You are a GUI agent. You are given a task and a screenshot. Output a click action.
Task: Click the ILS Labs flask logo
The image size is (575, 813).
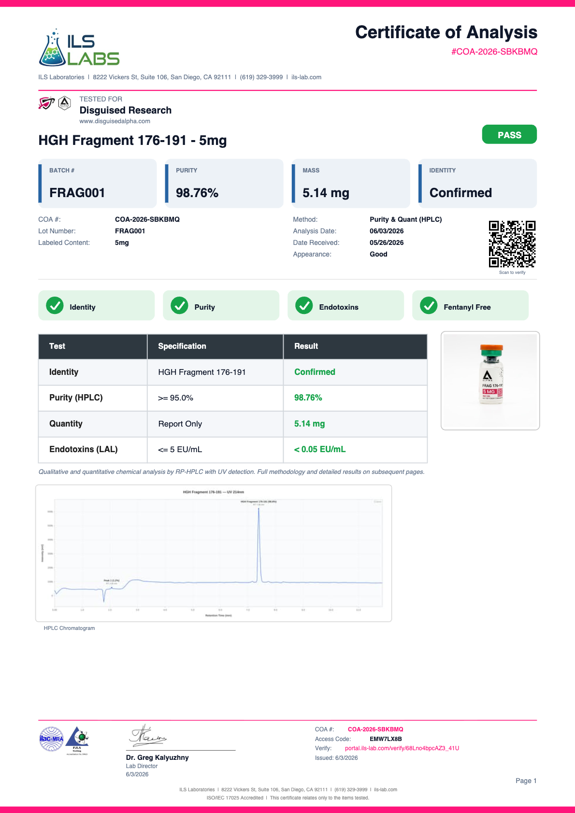click(79, 47)
